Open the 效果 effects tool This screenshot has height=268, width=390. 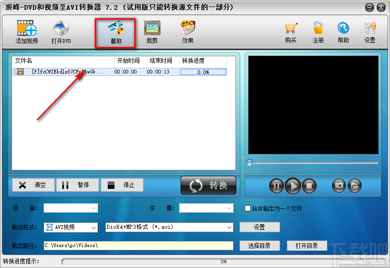click(x=188, y=32)
